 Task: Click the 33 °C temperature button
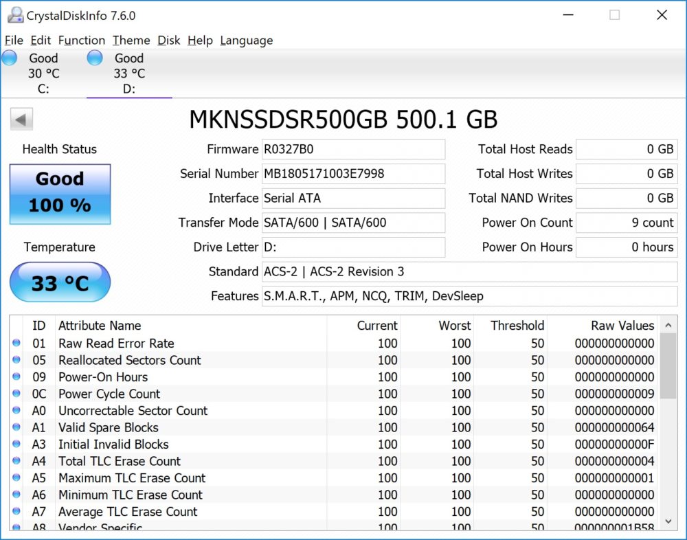pos(60,282)
